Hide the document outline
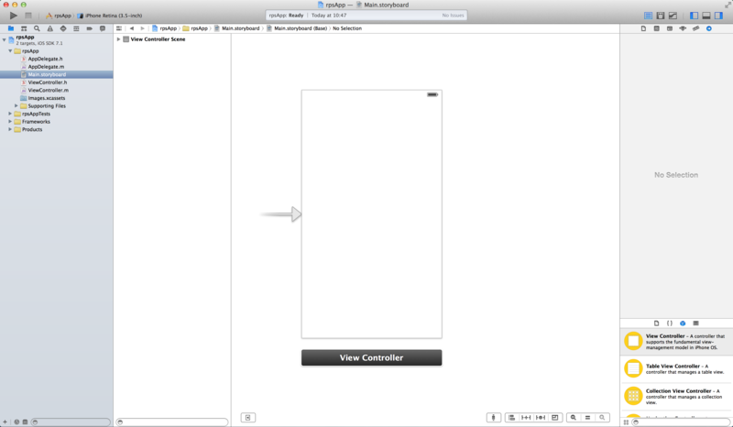 tap(248, 418)
